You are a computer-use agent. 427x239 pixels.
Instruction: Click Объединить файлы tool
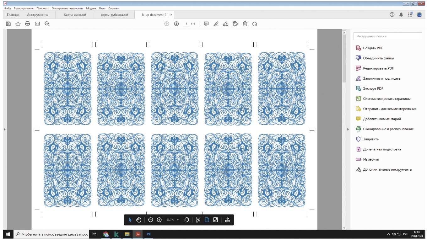pyautogui.click(x=378, y=58)
